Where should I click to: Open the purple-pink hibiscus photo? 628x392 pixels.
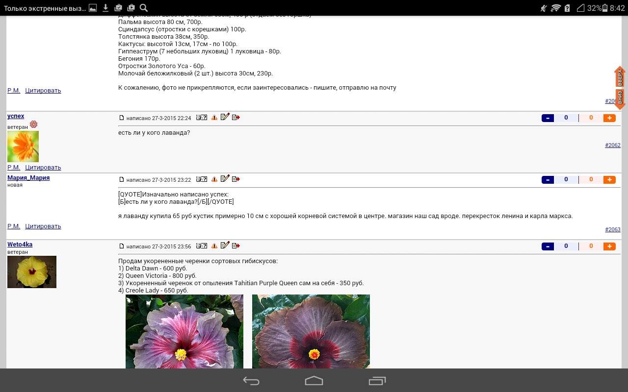[x=184, y=331]
